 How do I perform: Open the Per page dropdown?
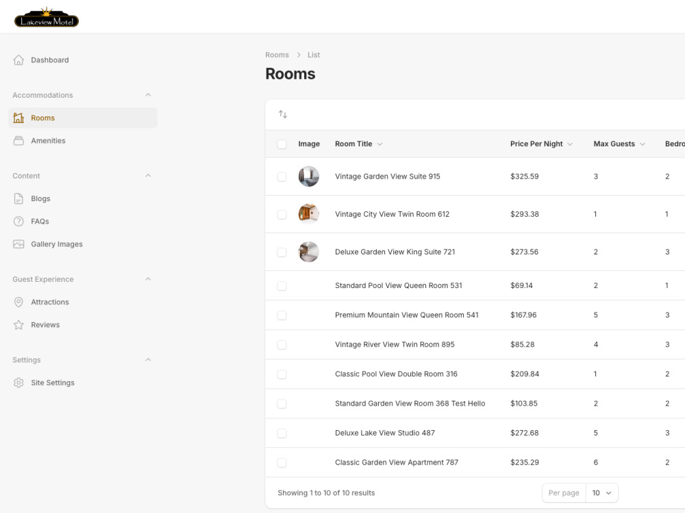click(601, 492)
